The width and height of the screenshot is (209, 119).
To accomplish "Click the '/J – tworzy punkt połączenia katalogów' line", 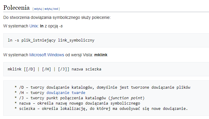I will 79,98.
